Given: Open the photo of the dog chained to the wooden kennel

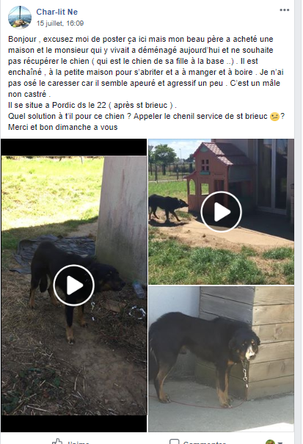Looking at the screenshot, I should pos(221,359).
